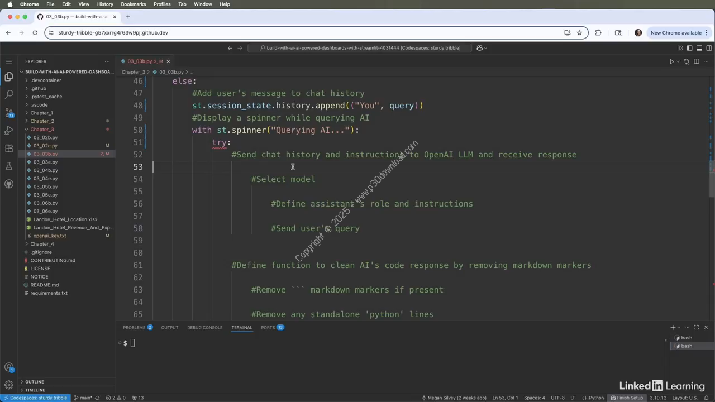Open the History menu in macOS menu bar
This screenshot has height=402, width=715.
click(x=104, y=4)
